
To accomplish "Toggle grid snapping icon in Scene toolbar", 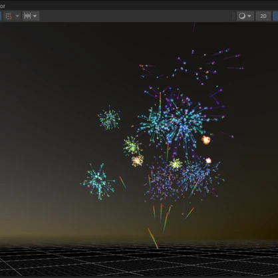I will 9,16.
